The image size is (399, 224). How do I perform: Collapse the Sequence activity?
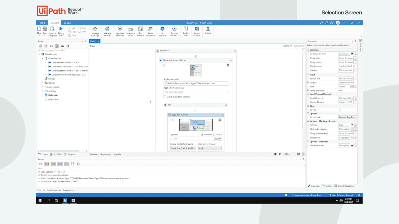coord(235,51)
